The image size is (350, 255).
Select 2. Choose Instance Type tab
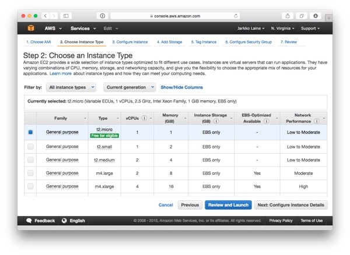point(82,42)
